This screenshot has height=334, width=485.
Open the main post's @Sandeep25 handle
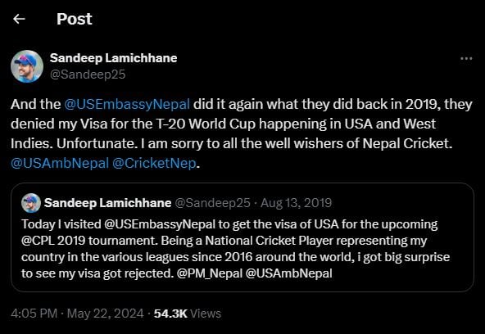tap(88, 74)
